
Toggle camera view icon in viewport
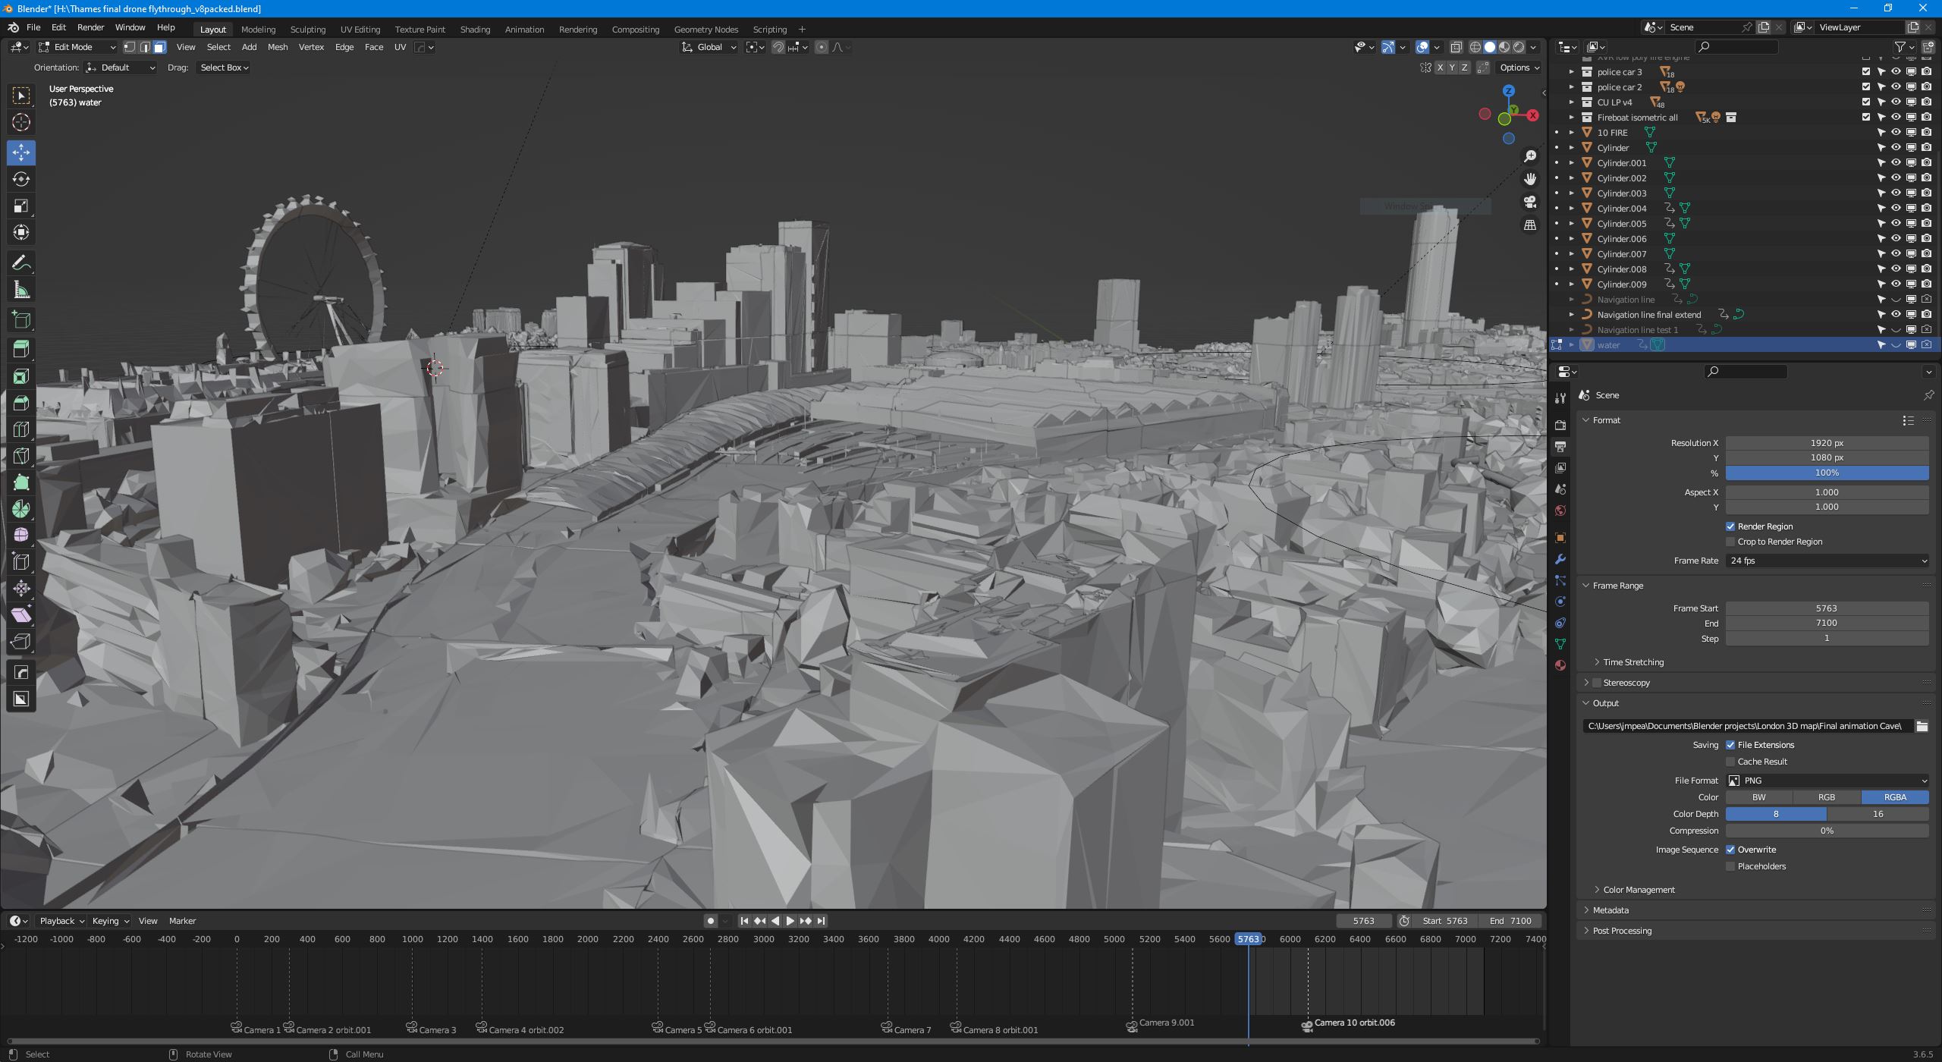coord(1530,202)
